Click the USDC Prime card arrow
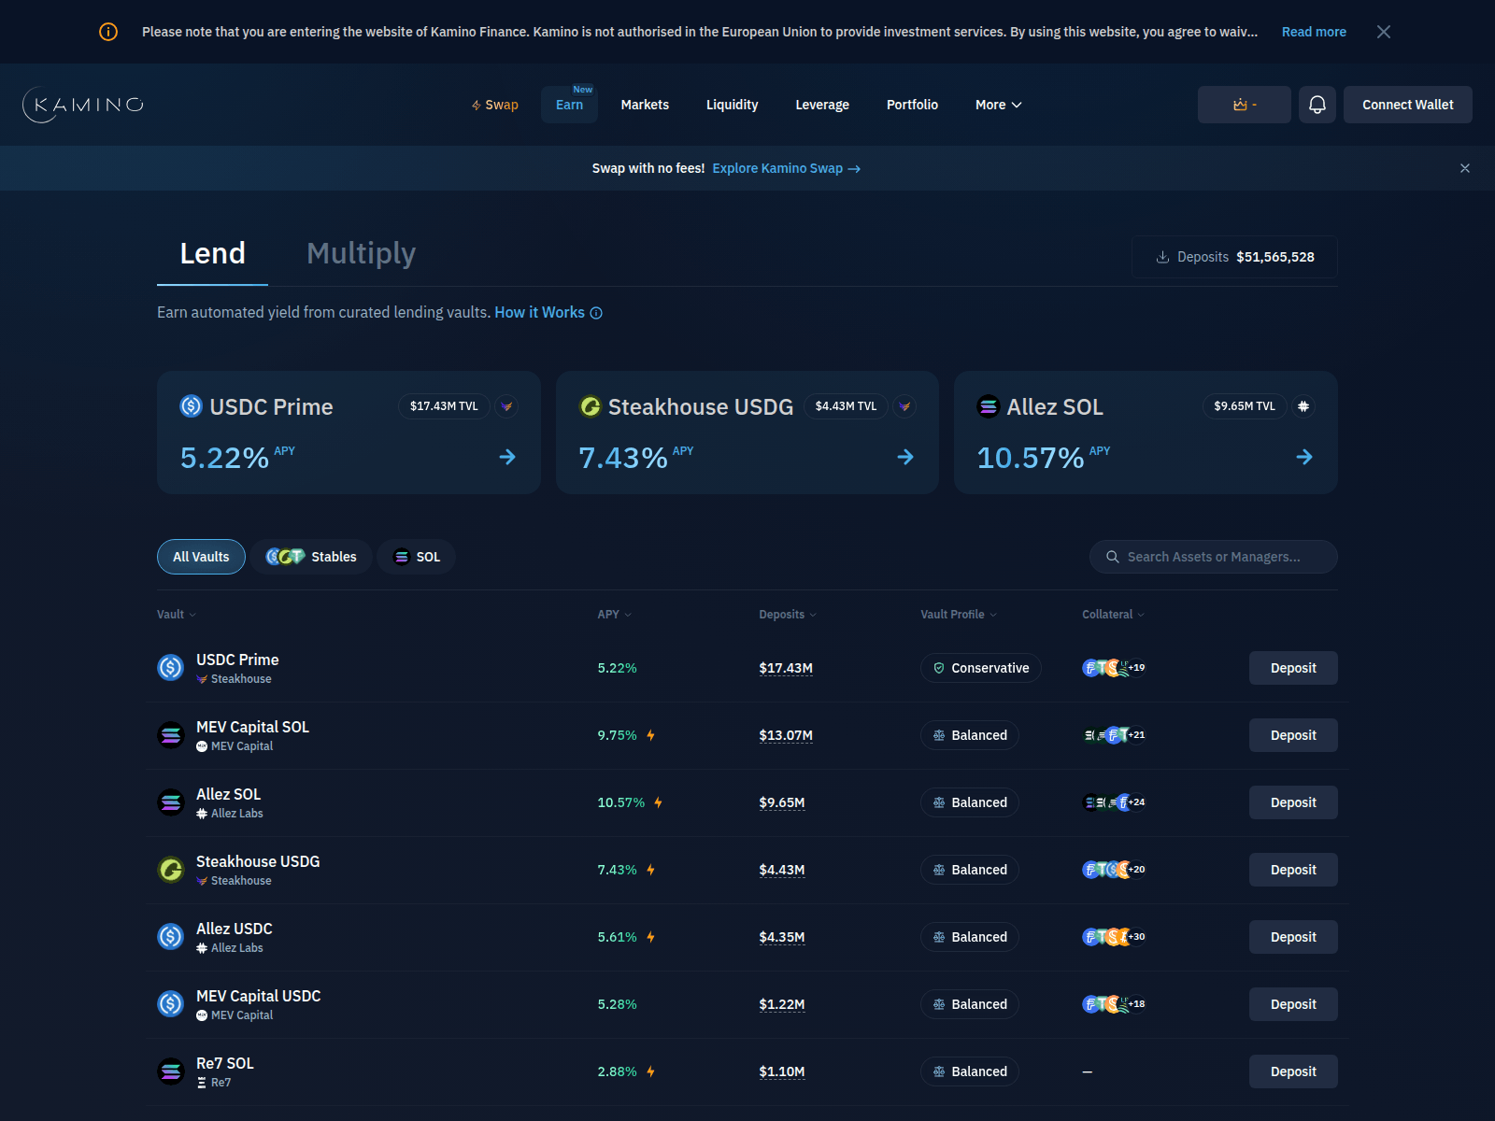Screen dimensions: 1495x1121 click(x=507, y=457)
